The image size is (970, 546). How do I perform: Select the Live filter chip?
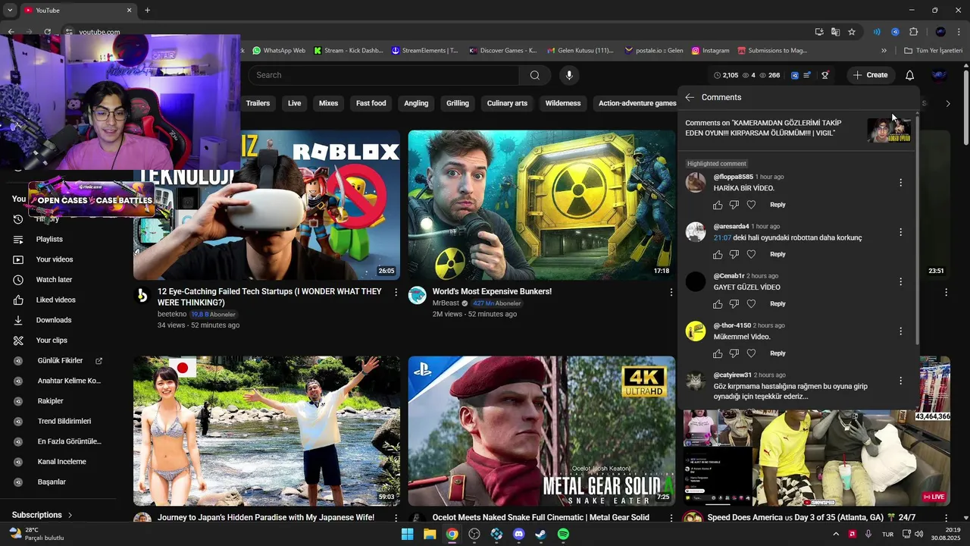point(295,103)
